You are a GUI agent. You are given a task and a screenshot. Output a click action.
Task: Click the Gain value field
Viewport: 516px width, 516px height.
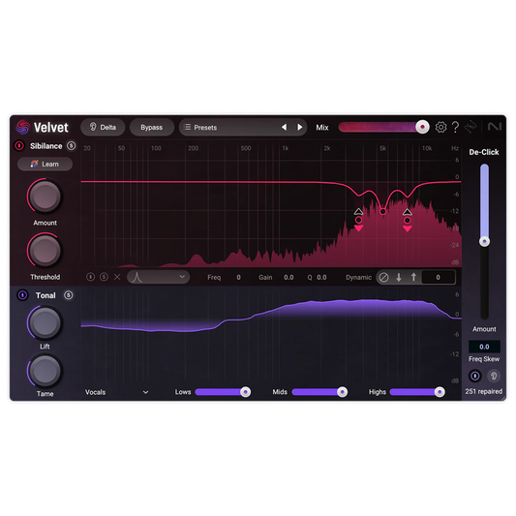288,278
